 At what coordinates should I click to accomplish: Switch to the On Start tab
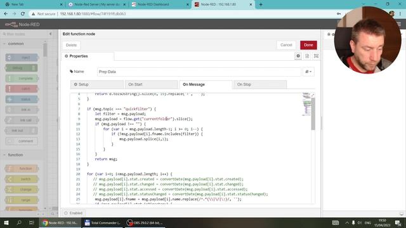(151, 84)
